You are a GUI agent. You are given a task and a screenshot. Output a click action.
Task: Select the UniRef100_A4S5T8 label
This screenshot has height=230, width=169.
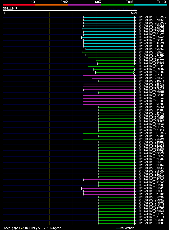[x=152, y=61]
